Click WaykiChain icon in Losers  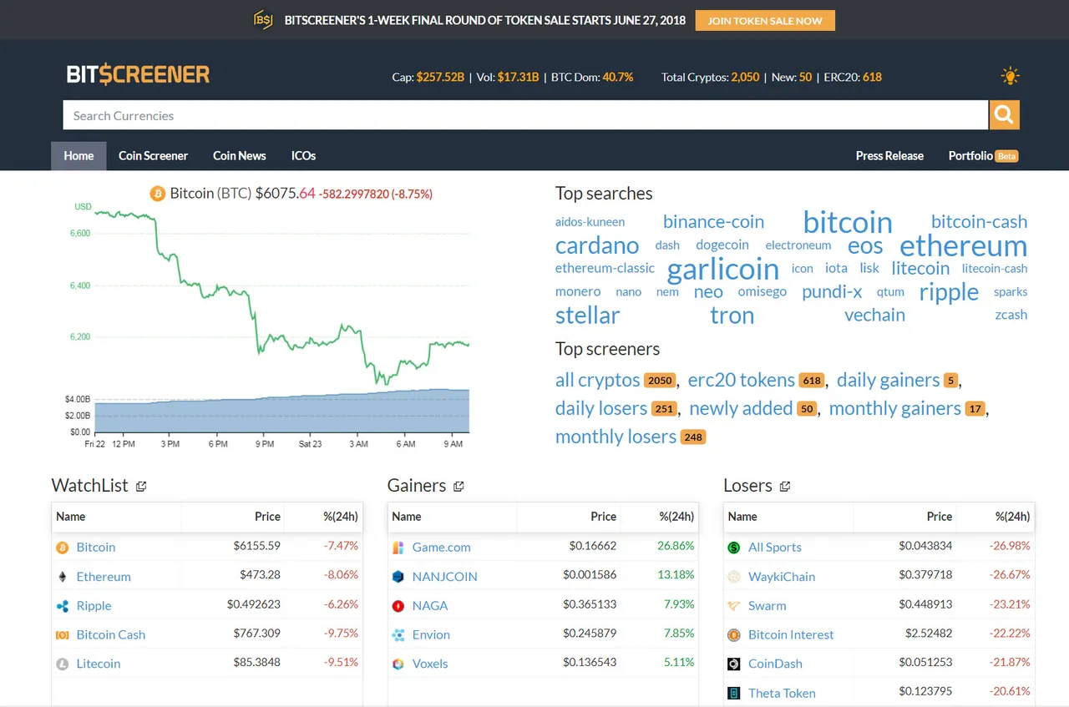[x=734, y=577]
